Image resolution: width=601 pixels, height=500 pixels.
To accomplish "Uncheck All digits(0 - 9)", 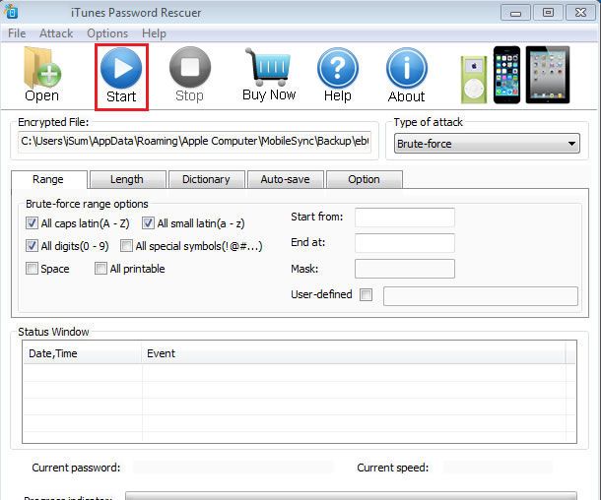I will click(x=32, y=245).
